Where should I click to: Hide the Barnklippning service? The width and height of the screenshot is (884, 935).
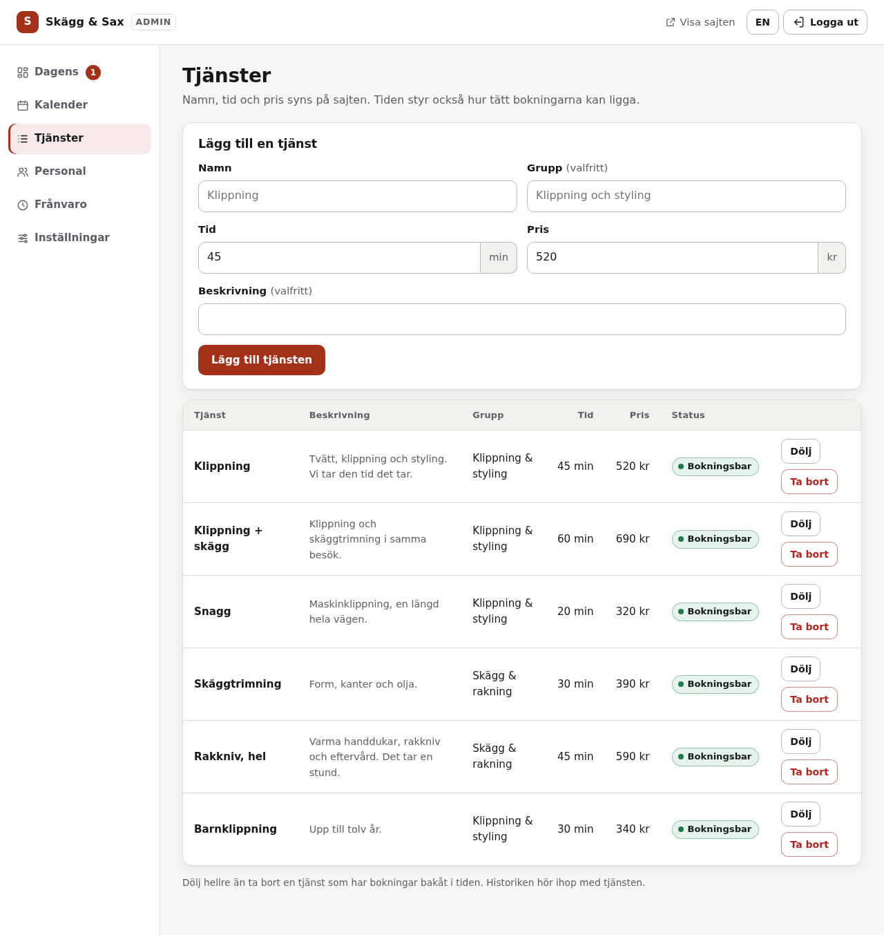click(801, 814)
